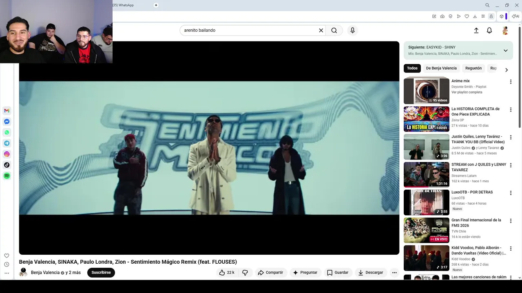Open Telegram in the browser sidebar
The height and width of the screenshot is (293, 522).
pos(7,143)
